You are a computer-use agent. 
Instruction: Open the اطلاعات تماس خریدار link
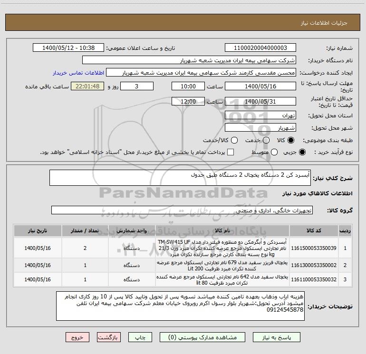pos(78,73)
